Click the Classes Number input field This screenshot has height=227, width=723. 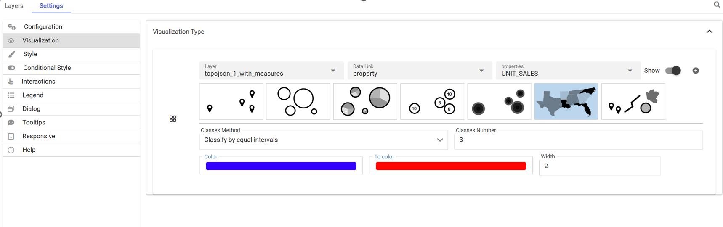578,140
